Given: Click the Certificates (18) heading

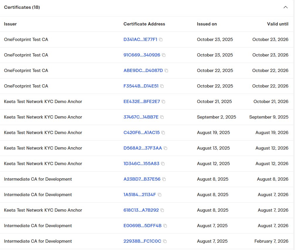Looking at the screenshot, I should point(22,7).
